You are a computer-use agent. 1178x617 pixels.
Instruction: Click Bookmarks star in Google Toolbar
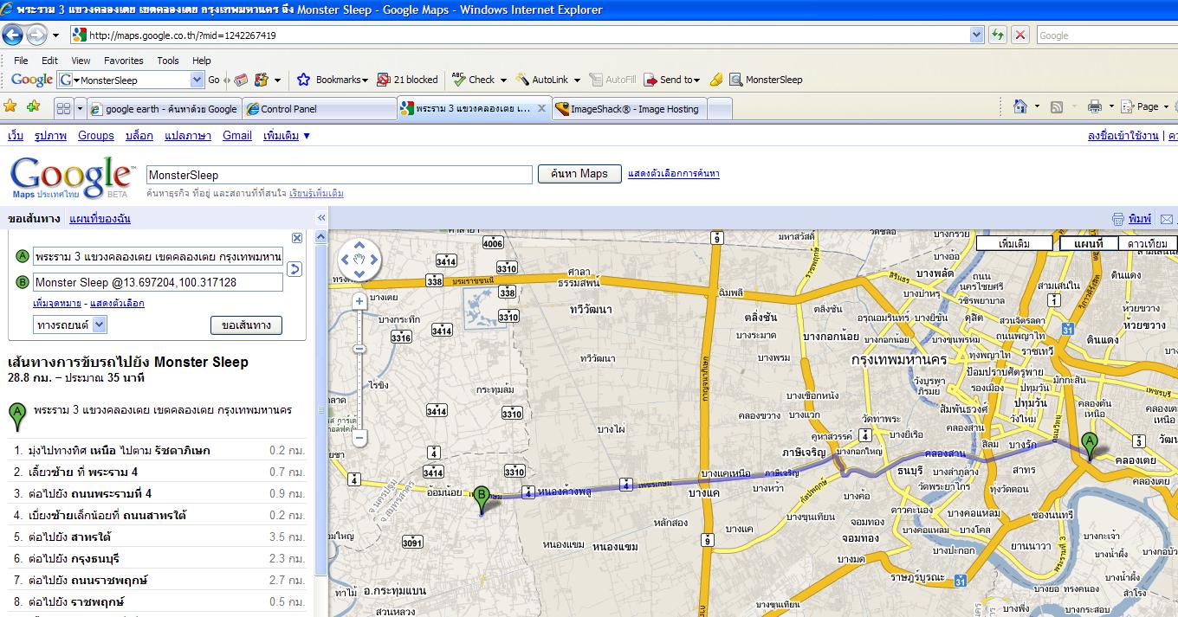[303, 80]
